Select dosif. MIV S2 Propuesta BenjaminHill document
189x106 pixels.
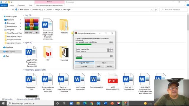(x=32, y=56)
